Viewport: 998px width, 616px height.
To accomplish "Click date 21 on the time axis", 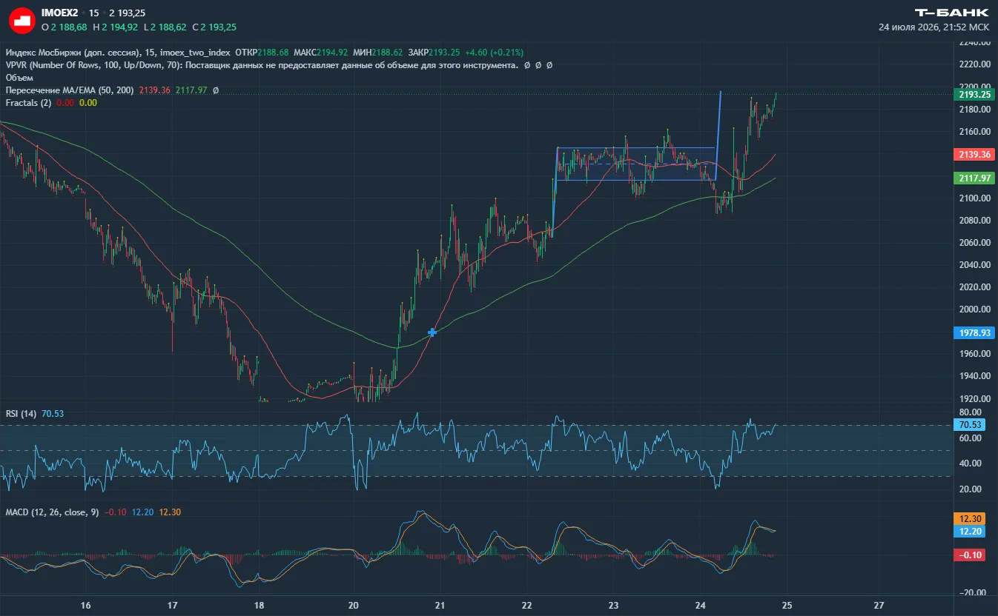I will tap(440, 605).
